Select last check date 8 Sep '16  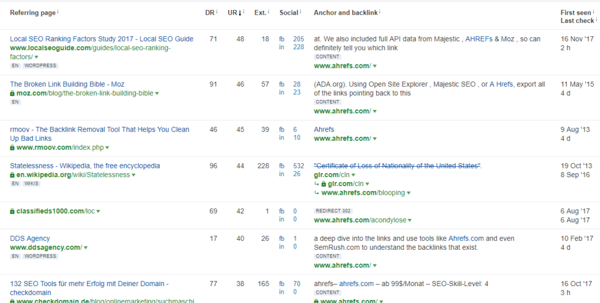point(575,174)
